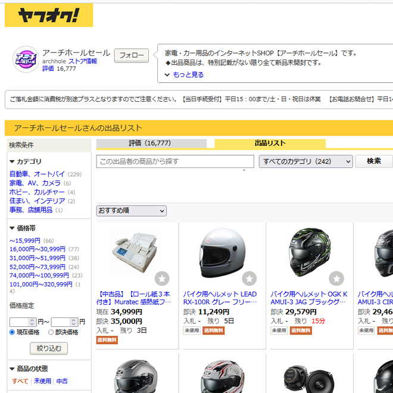
Task: Open the おすすめ順 sort dropdown
Action: (x=131, y=211)
